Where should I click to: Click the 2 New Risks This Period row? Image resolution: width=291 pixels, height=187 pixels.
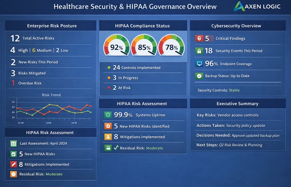coord(50,62)
